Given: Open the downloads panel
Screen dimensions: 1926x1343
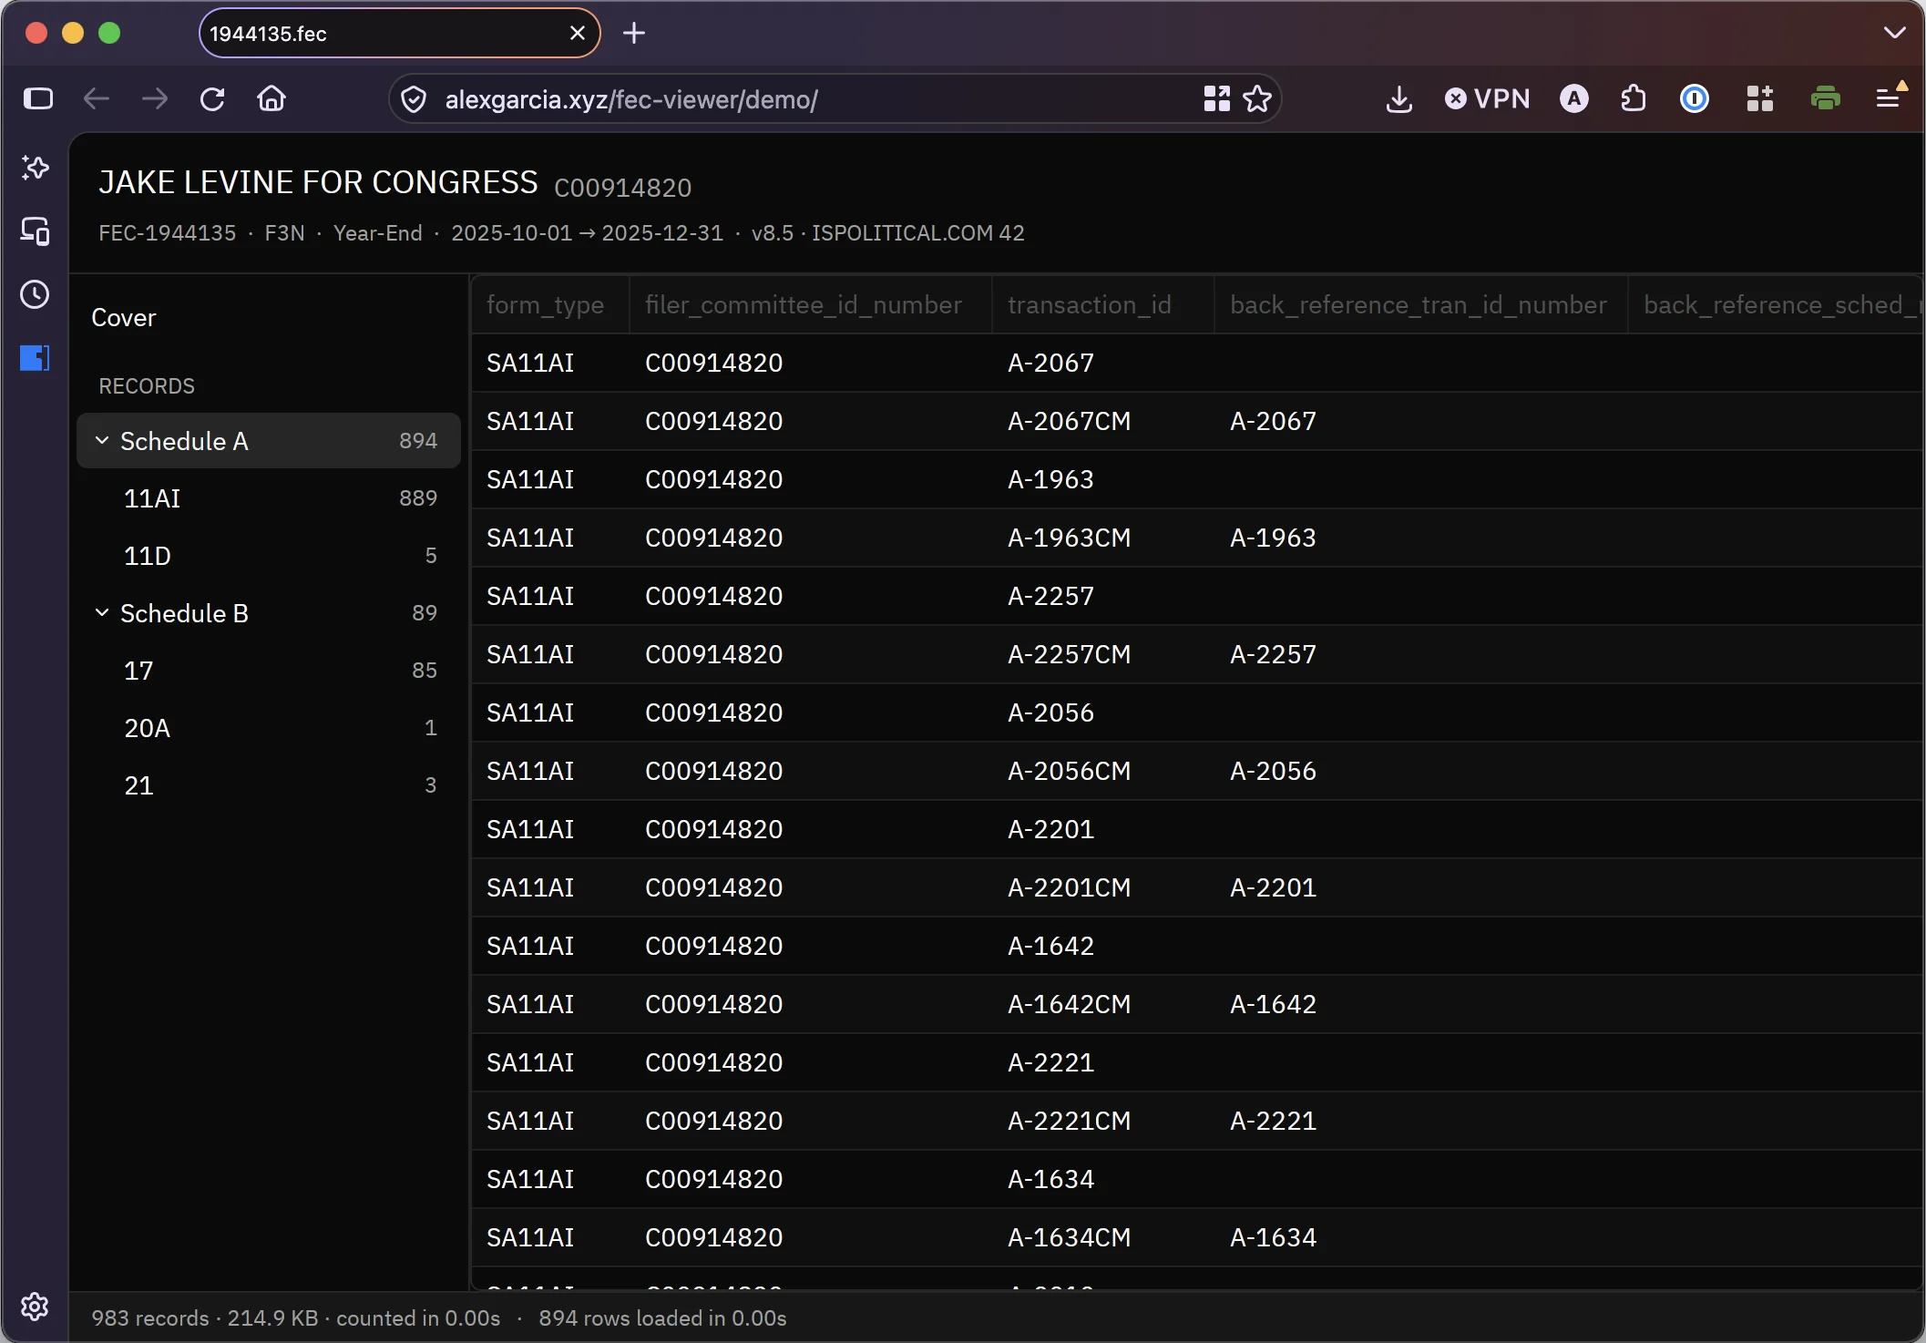Looking at the screenshot, I should 1398,98.
